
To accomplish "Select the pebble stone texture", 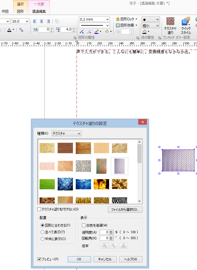I will tap(83, 166).
